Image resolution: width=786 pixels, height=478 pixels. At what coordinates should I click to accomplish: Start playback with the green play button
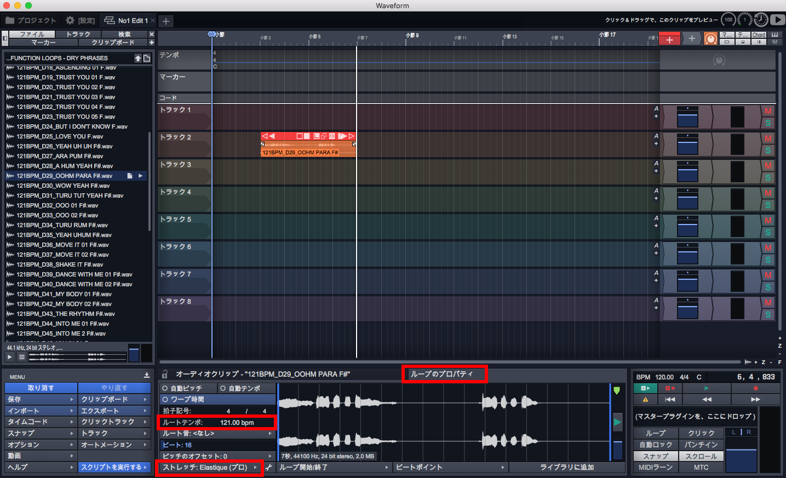(707, 388)
